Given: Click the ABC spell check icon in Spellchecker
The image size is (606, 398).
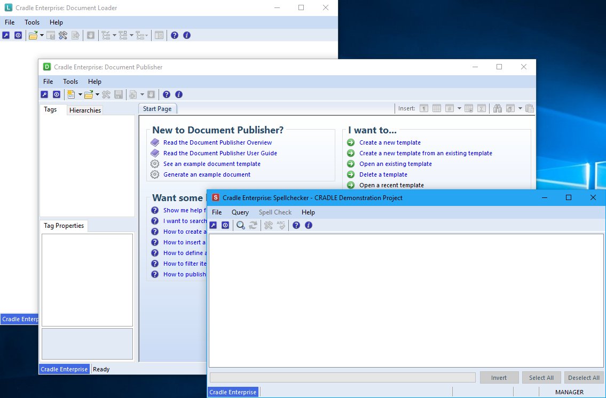Looking at the screenshot, I should click(281, 225).
